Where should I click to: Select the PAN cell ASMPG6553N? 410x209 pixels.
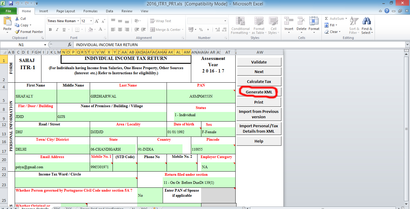[201, 96]
